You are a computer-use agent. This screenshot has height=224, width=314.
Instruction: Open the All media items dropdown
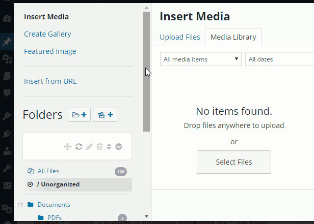tap(201, 59)
